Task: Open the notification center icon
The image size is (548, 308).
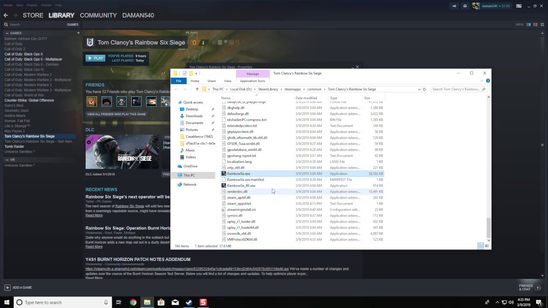Action: tap(539, 302)
